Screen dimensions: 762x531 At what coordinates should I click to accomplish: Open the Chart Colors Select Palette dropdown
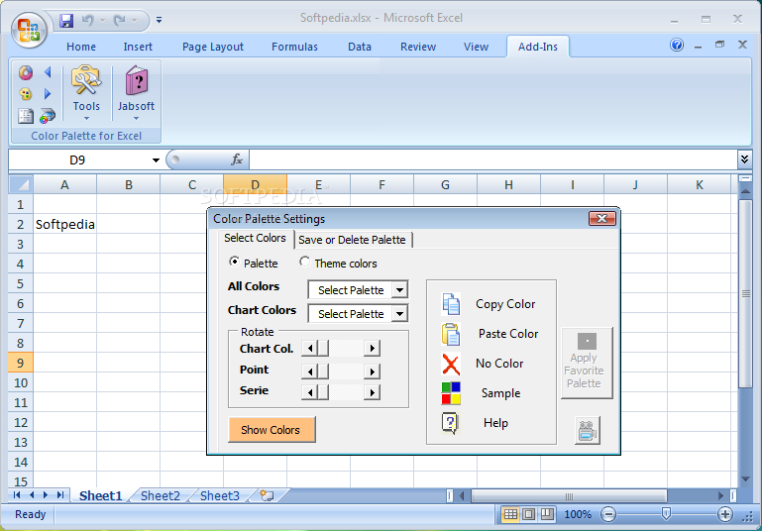click(399, 314)
